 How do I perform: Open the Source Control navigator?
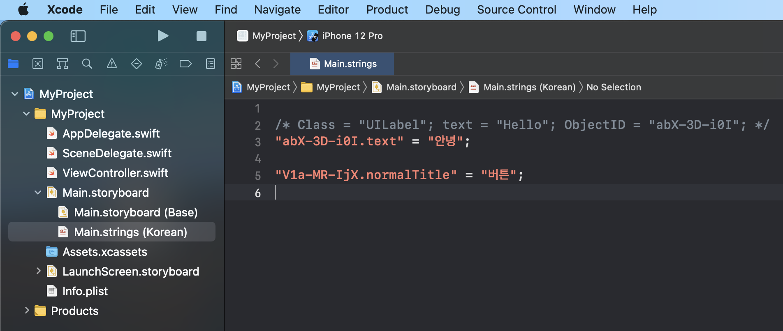38,64
